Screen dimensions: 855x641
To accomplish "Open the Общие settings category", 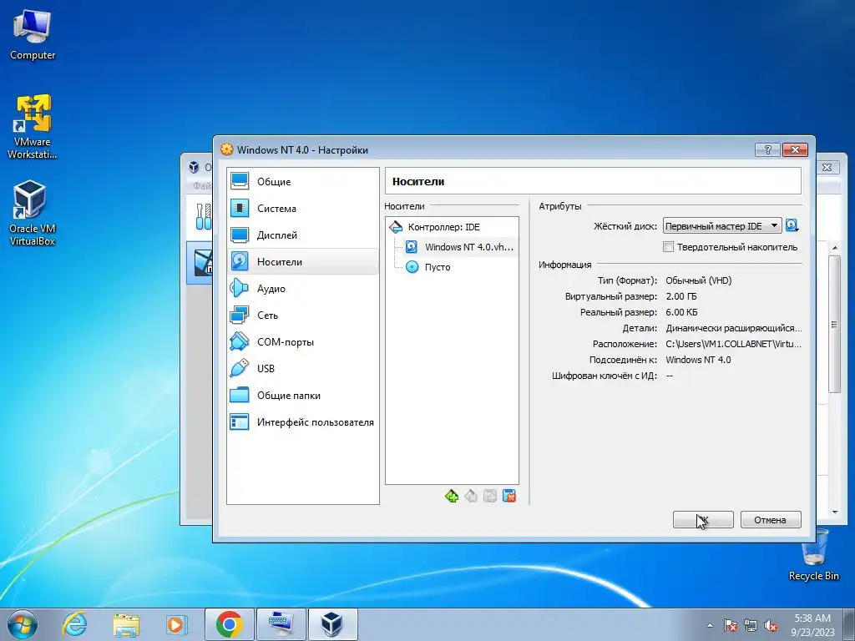I will tap(302, 181).
